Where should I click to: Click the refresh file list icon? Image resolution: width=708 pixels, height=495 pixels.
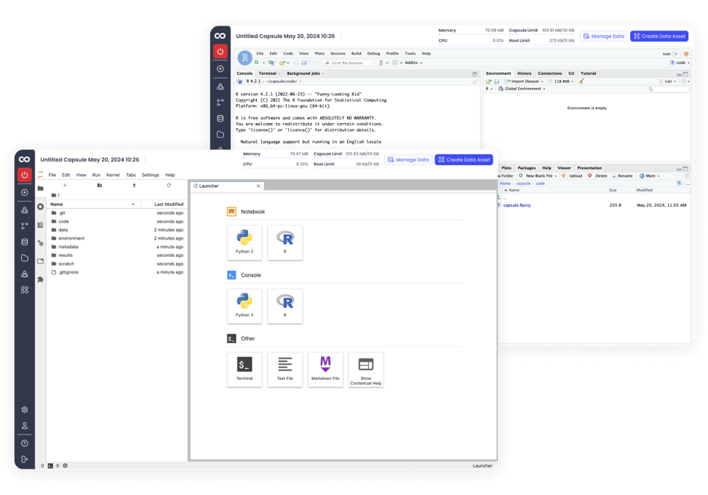169,186
